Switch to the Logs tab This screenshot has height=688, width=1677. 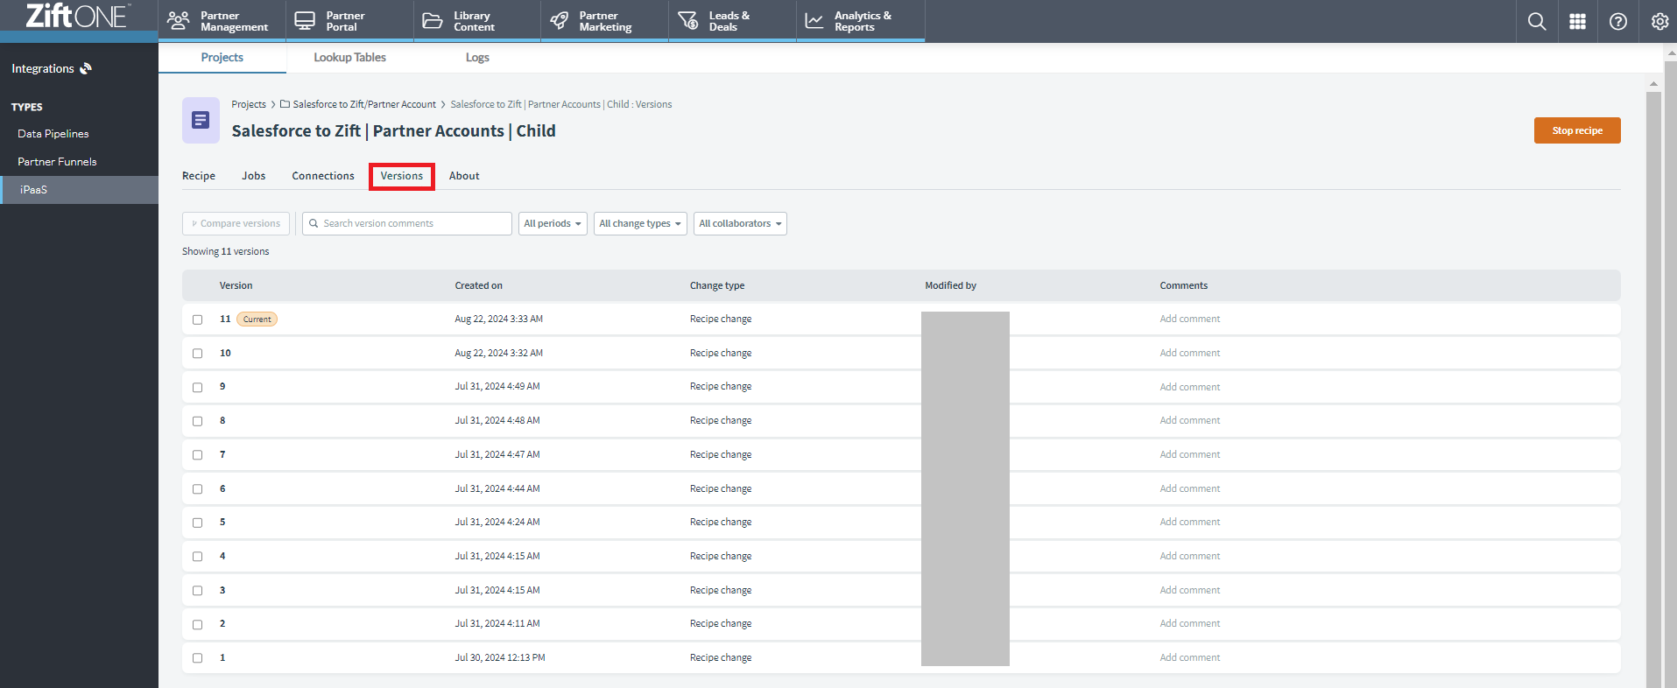[x=477, y=58]
